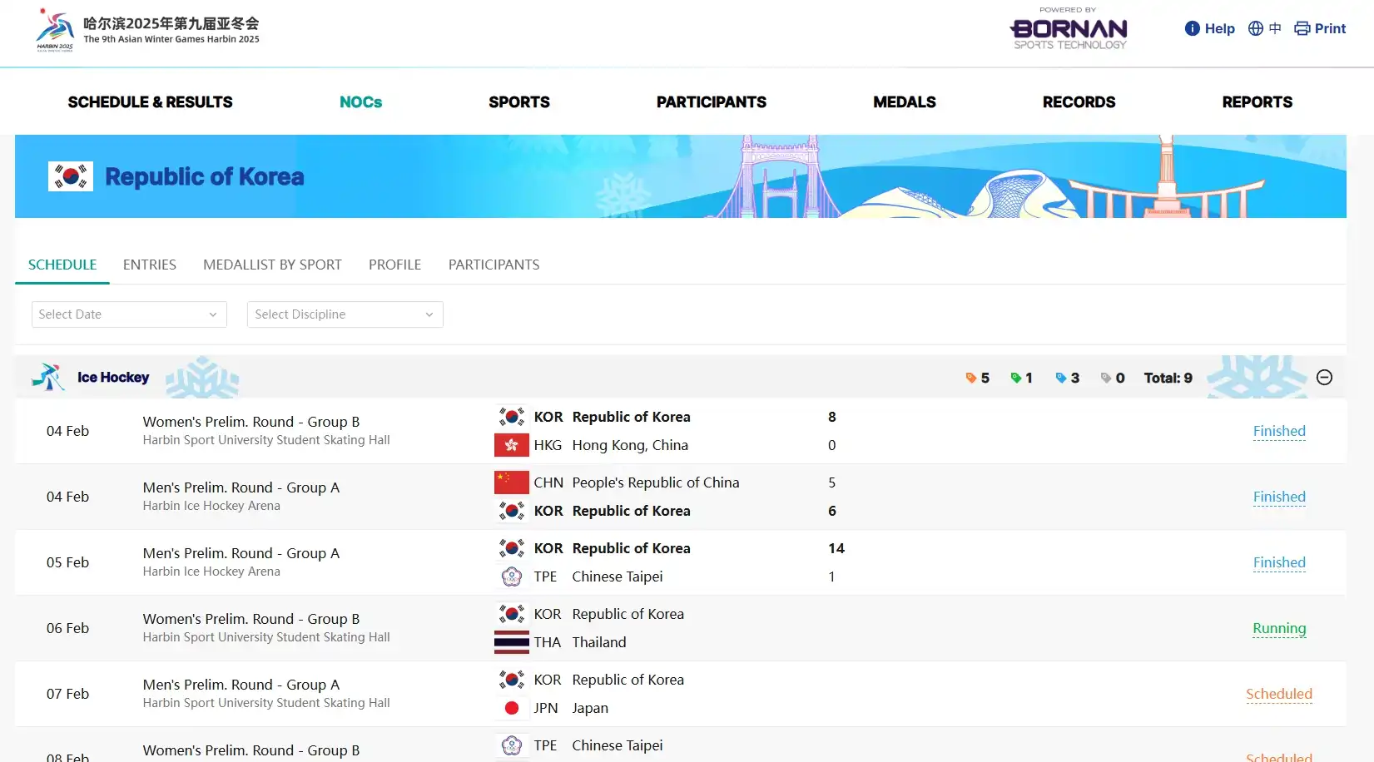Open Schedule & Results menu
Screen dimensions: 1374x762
[150, 102]
